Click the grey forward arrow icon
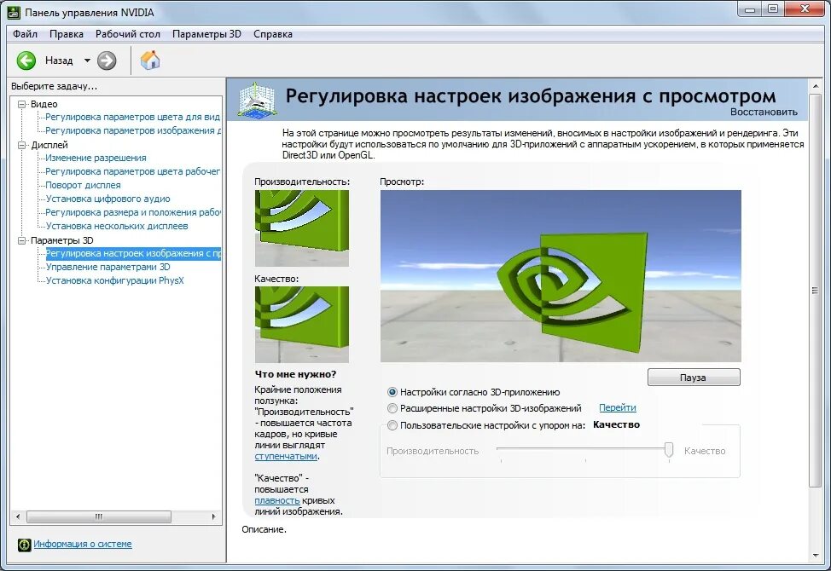The image size is (831, 571). pyautogui.click(x=107, y=61)
